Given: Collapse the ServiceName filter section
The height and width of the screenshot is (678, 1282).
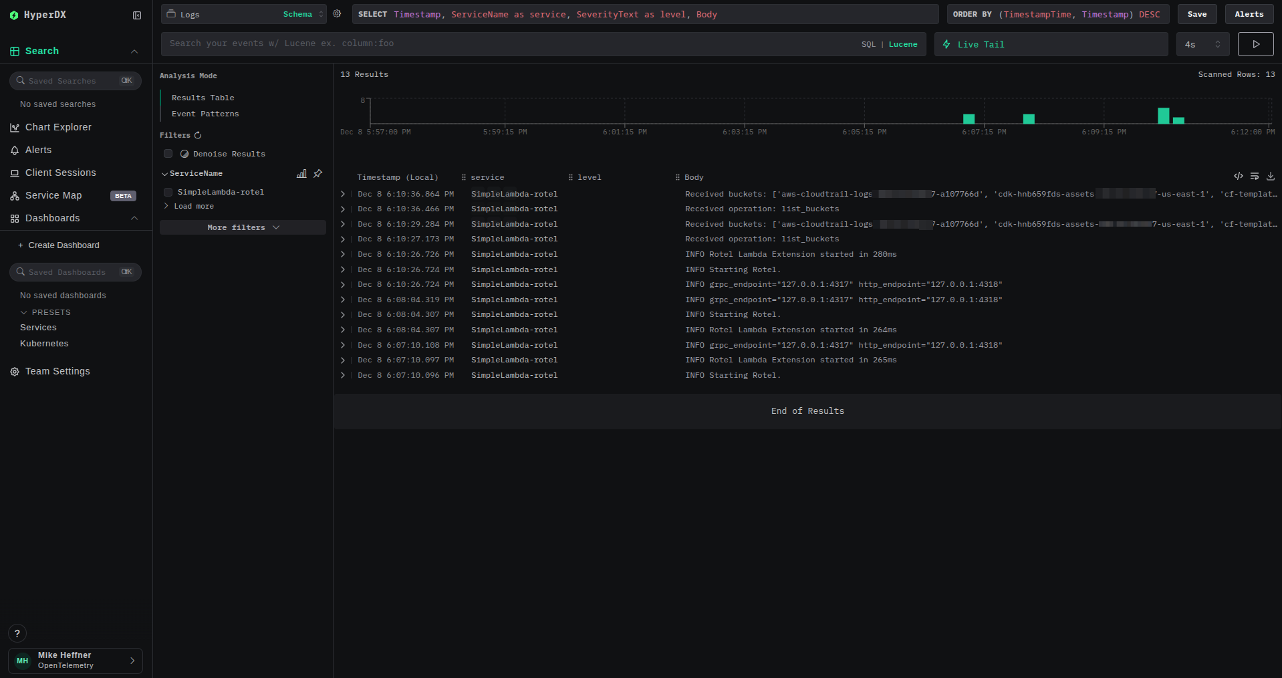Looking at the screenshot, I should pos(164,173).
